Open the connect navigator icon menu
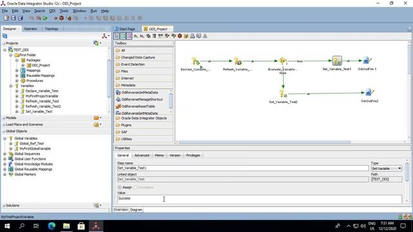This screenshot has height=232, width=413. (105, 36)
